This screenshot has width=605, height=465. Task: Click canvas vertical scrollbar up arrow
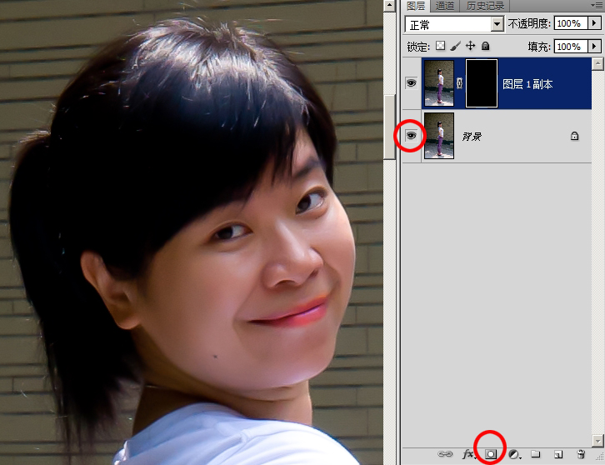pos(389,5)
